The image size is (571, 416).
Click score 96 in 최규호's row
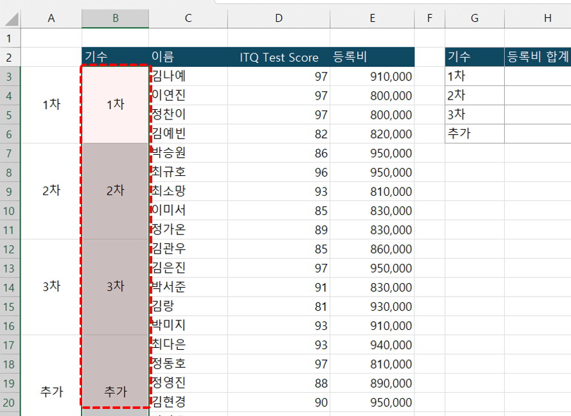[279, 172]
